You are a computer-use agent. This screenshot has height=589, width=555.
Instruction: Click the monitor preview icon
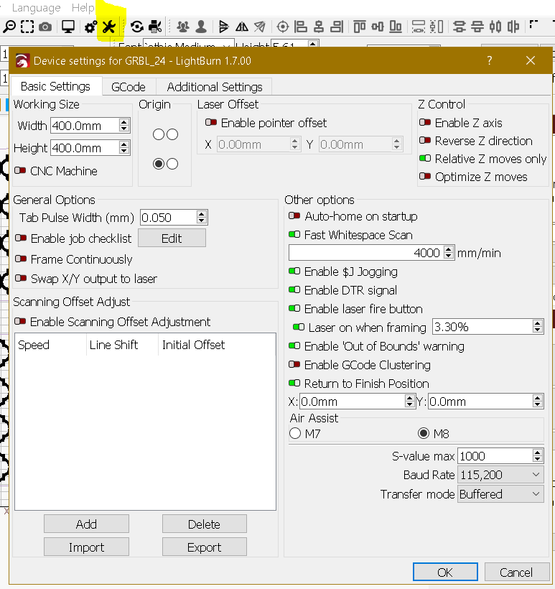pyautogui.click(x=68, y=27)
